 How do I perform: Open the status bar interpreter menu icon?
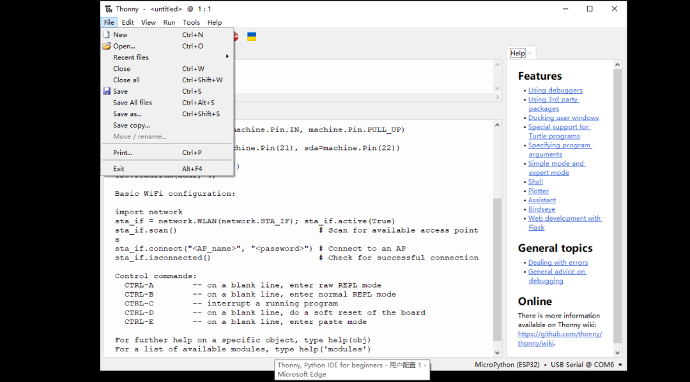coord(620,364)
